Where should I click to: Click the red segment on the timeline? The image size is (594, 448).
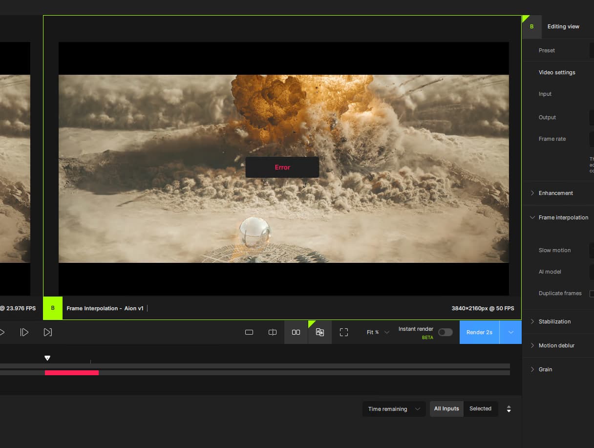[72, 373]
